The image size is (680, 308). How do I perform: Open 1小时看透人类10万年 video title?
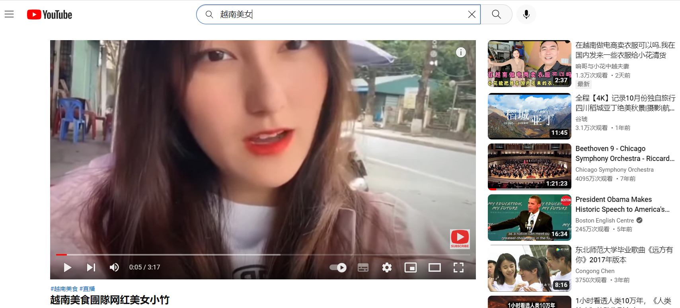(x=623, y=302)
